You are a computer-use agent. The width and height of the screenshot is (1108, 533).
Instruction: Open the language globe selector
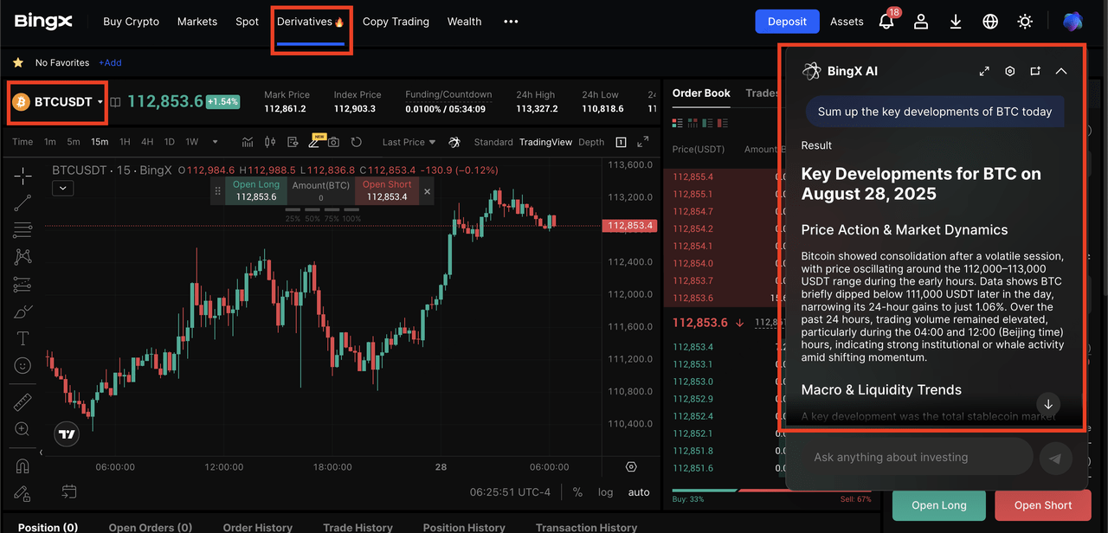[990, 22]
